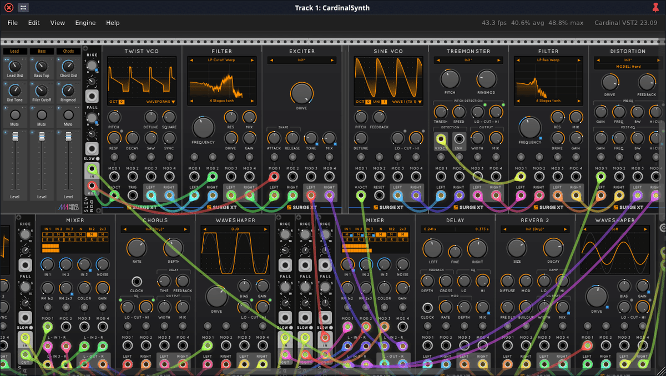Click the Reverb 2 SIZE knob
This screenshot has width=666, height=376.
click(x=516, y=248)
